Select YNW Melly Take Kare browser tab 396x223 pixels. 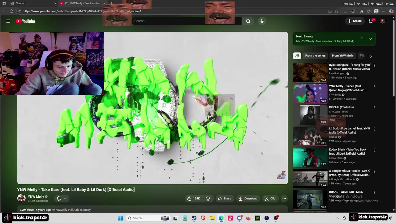click(83, 3)
